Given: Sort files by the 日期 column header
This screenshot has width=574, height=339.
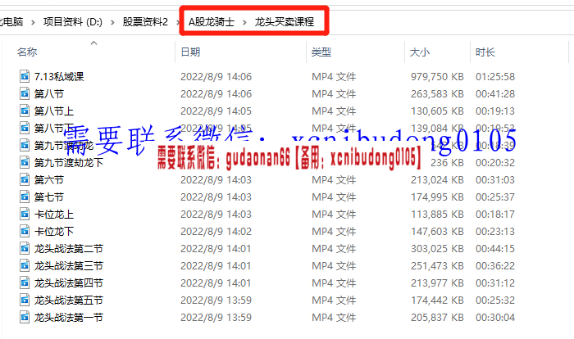Looking at the screenshot, I should 190,52.
